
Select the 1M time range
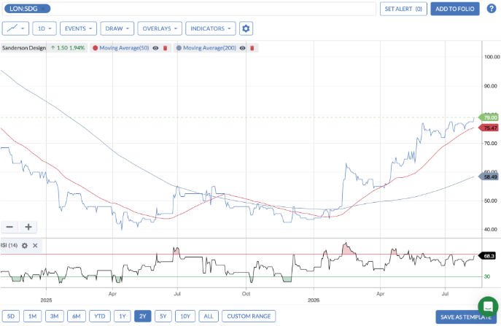click(x=32, y=316)
